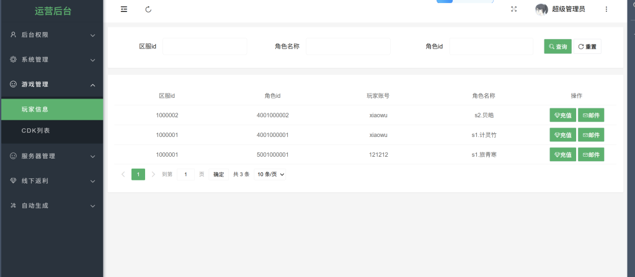This screenshot has height=277, width=635.
Task: Focus the 角色名称 input field
Action: pos(348,46)
